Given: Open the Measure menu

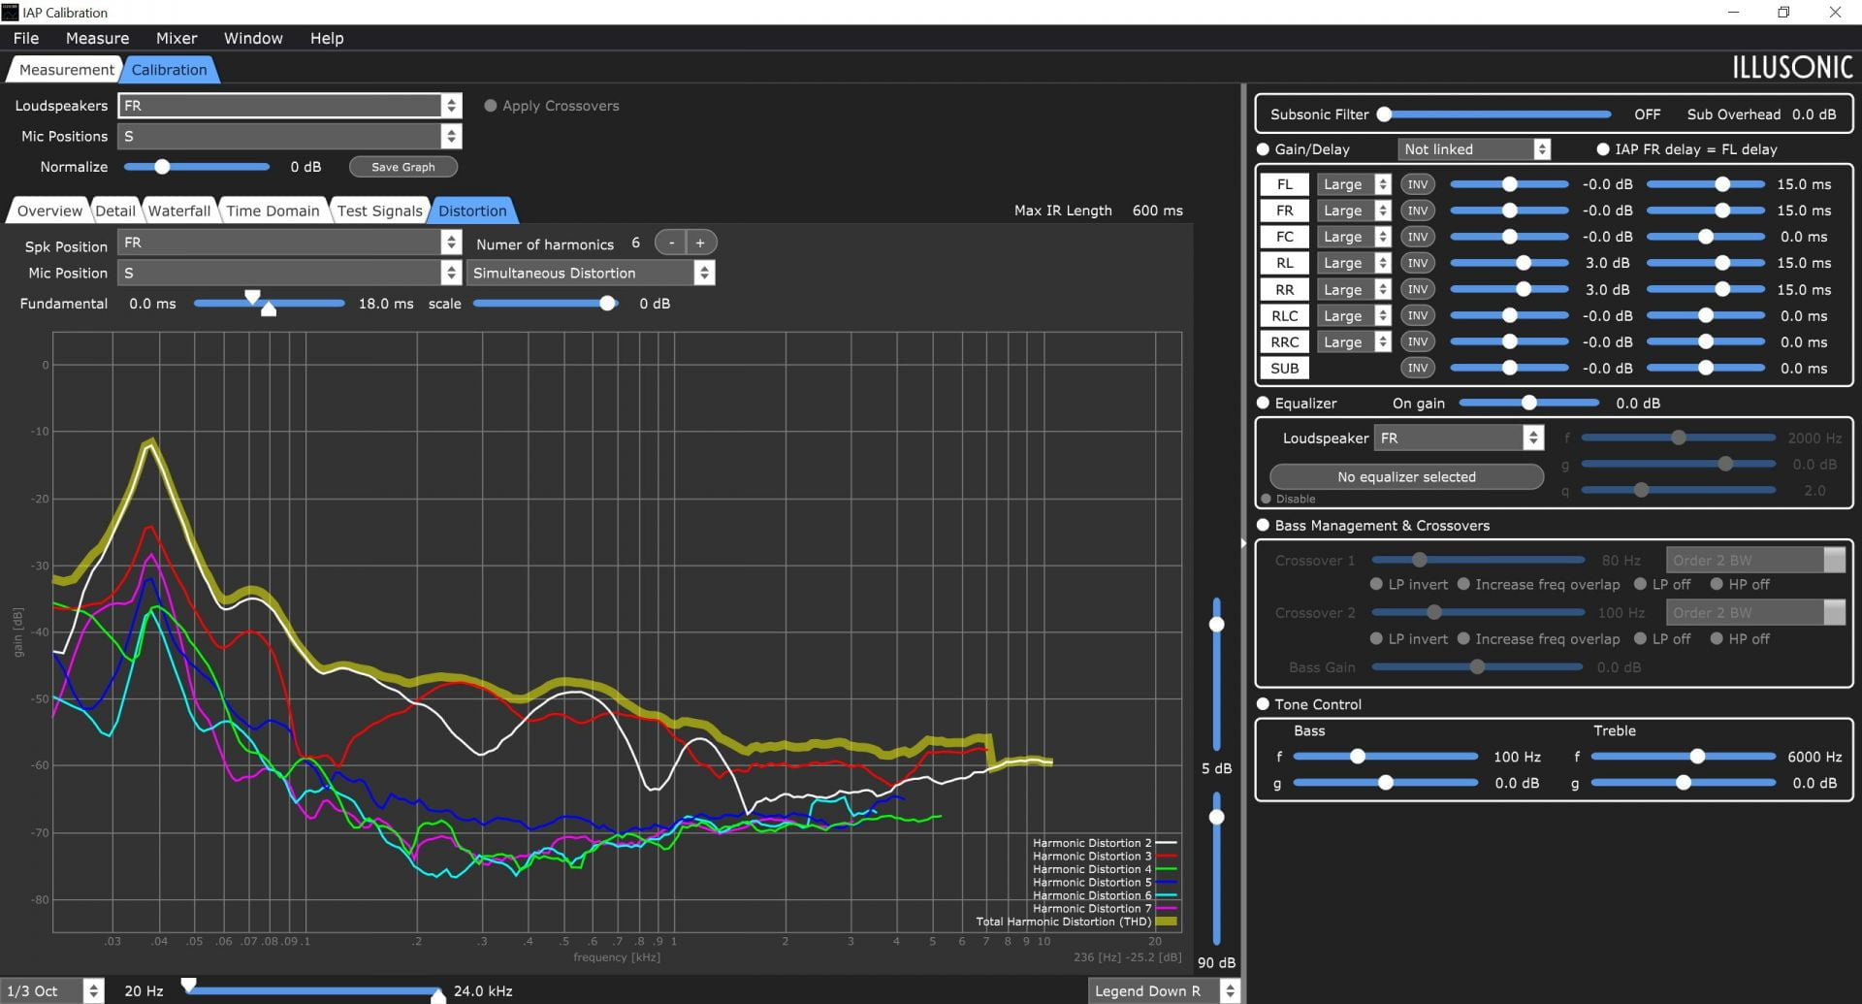Looking at the screenshot, I should point(97,38).
